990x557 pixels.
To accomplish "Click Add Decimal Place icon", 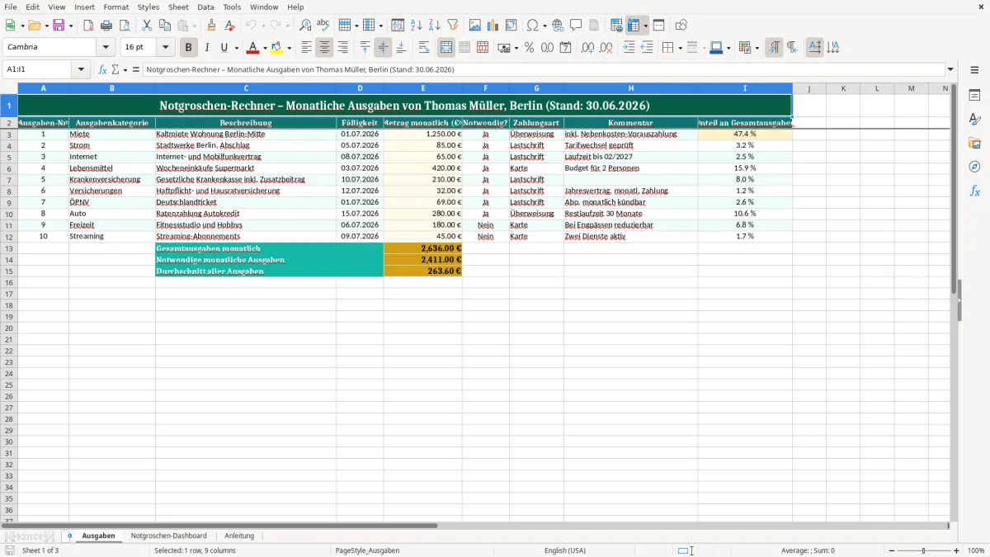I will 587,48.
